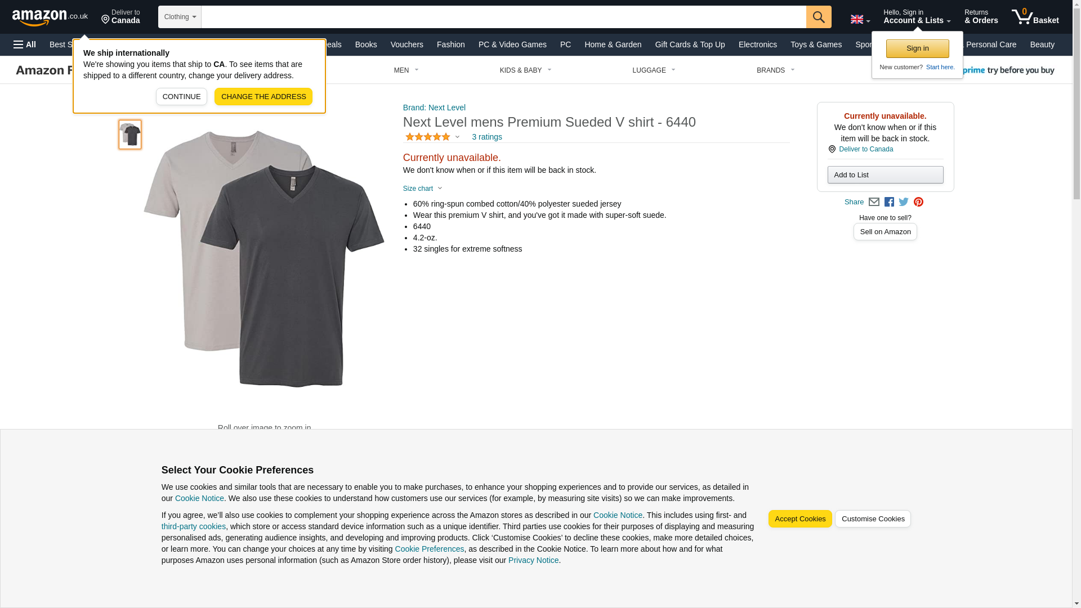The image size is (1081, 608).
Task: Expand the language flag selector
Action: coord(860,19)
